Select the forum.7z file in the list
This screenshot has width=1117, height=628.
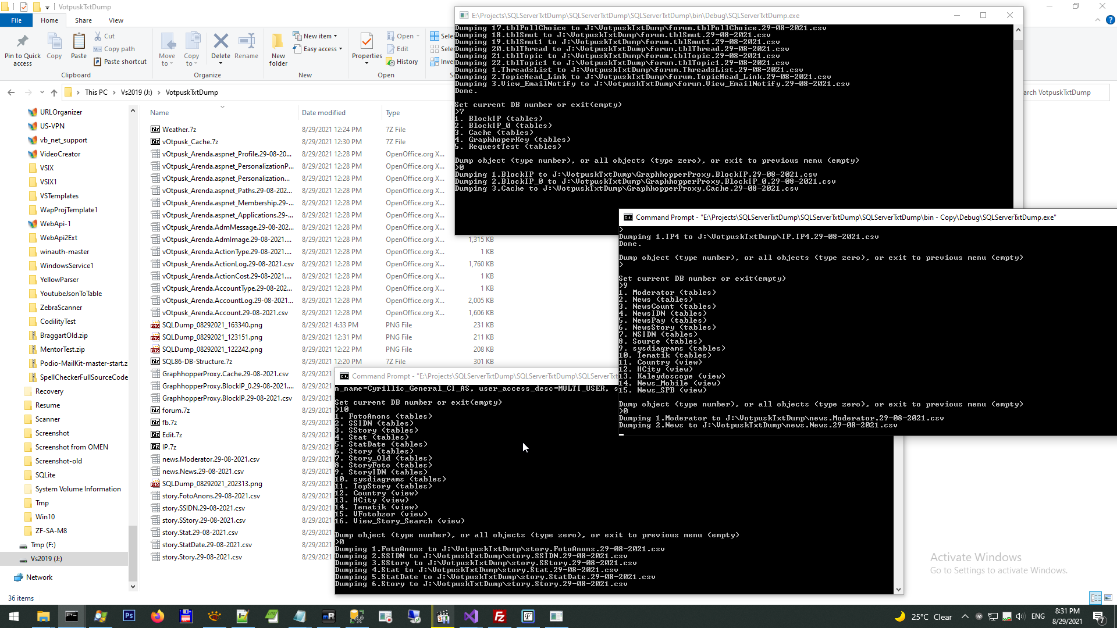click(176, 411)
